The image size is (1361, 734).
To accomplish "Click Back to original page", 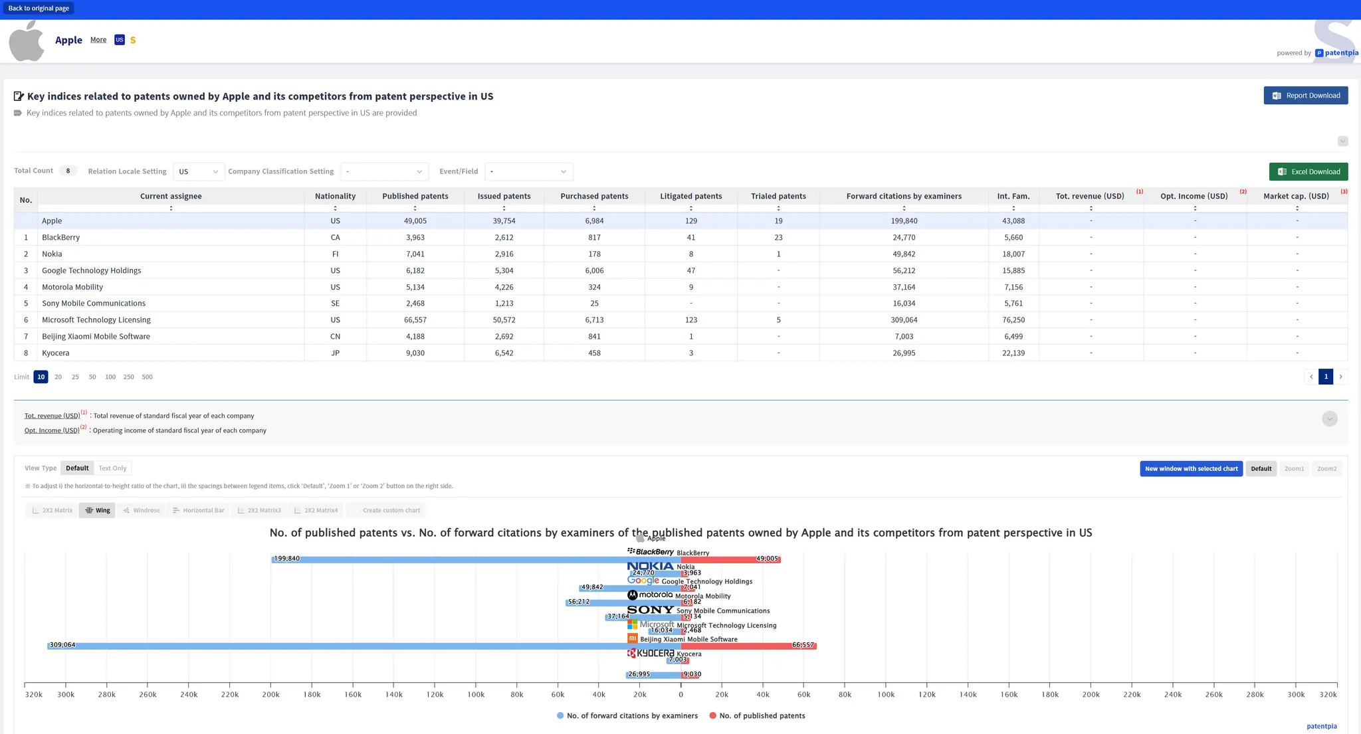I will point(39,8).
